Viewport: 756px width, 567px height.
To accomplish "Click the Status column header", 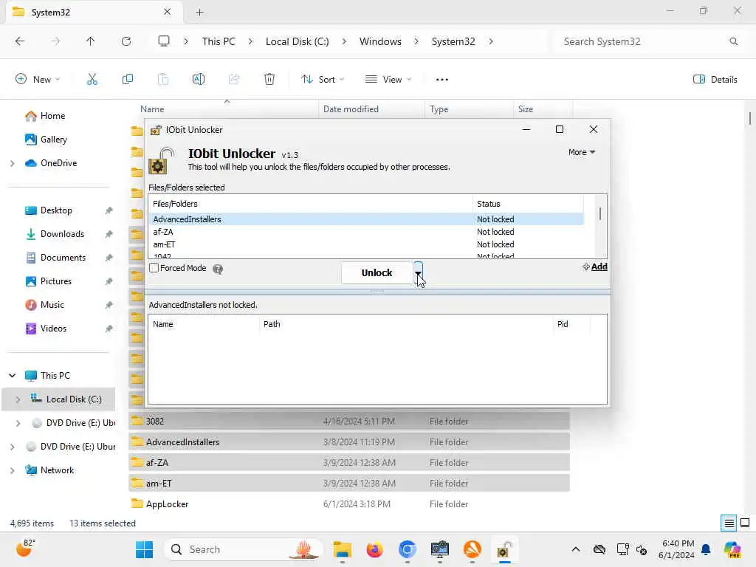I will (x=528, y=204).
